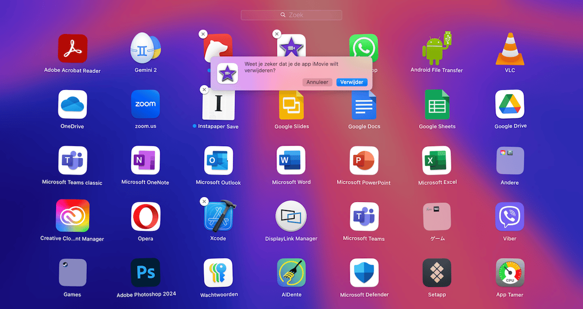Launch AlDente
The width and height of the screenshot is (583, 309).
(x=291, y=273)
